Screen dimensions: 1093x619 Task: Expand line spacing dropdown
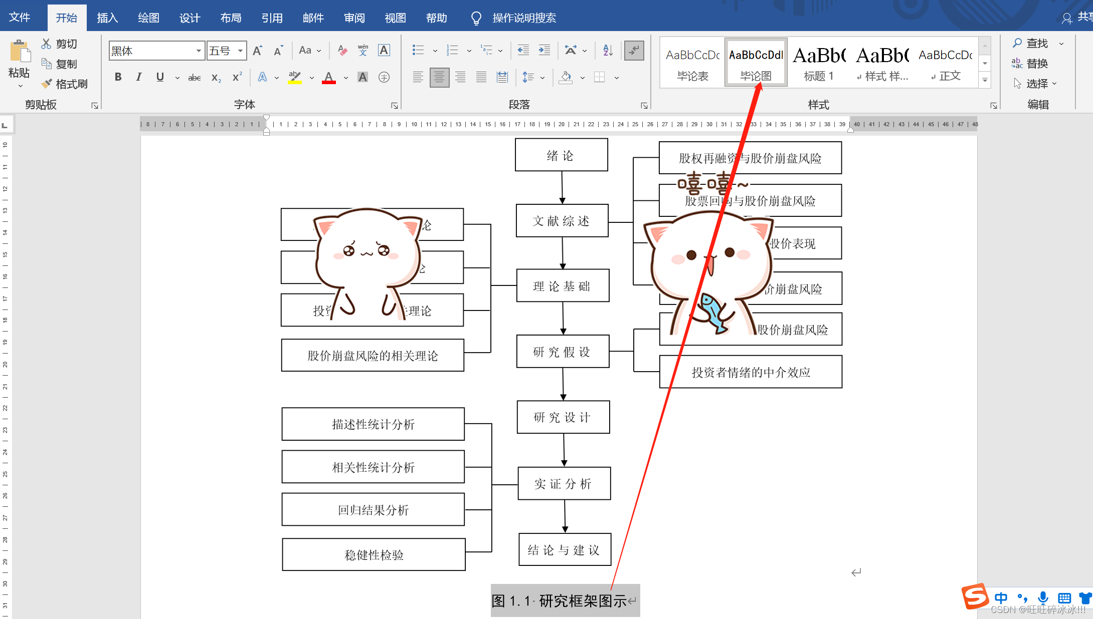tap(542, 78)
